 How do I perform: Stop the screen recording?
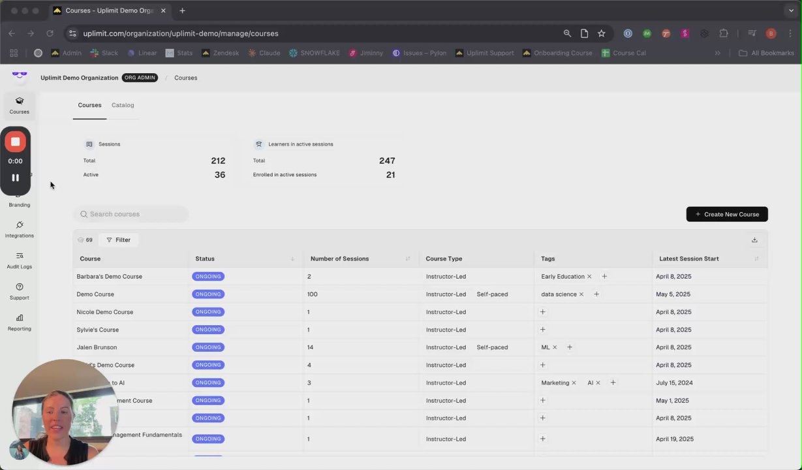(x=15, y=142)
